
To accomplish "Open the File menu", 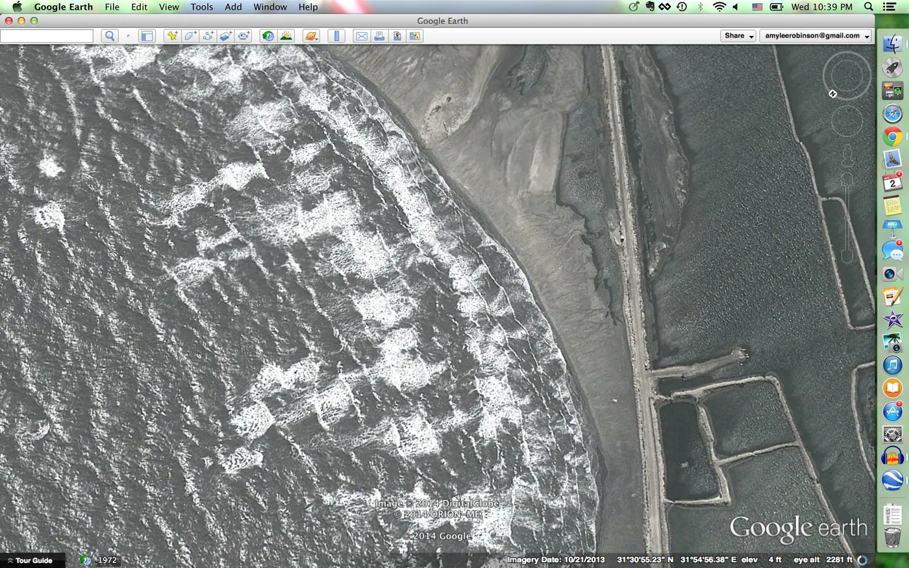I will pos(112,6).
